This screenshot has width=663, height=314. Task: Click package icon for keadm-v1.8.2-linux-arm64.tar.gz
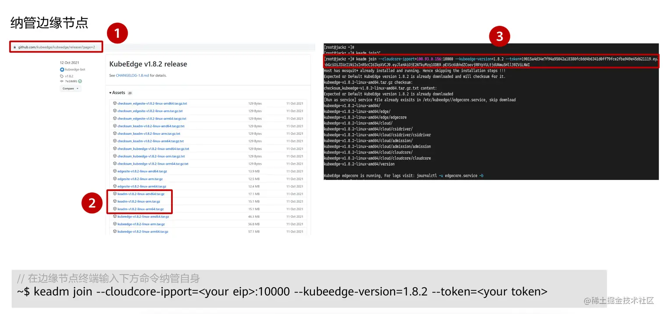click(115, 209)
